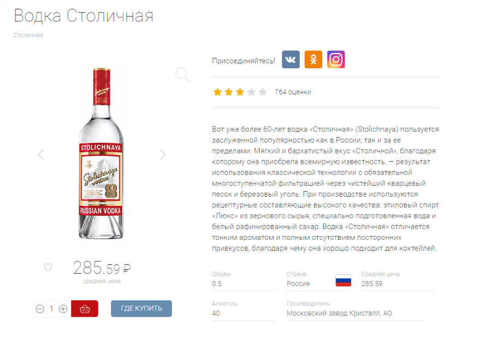The image size is (492, 337).
Task: Add product to favorites with heart icon
Action: tap(48, 267)
